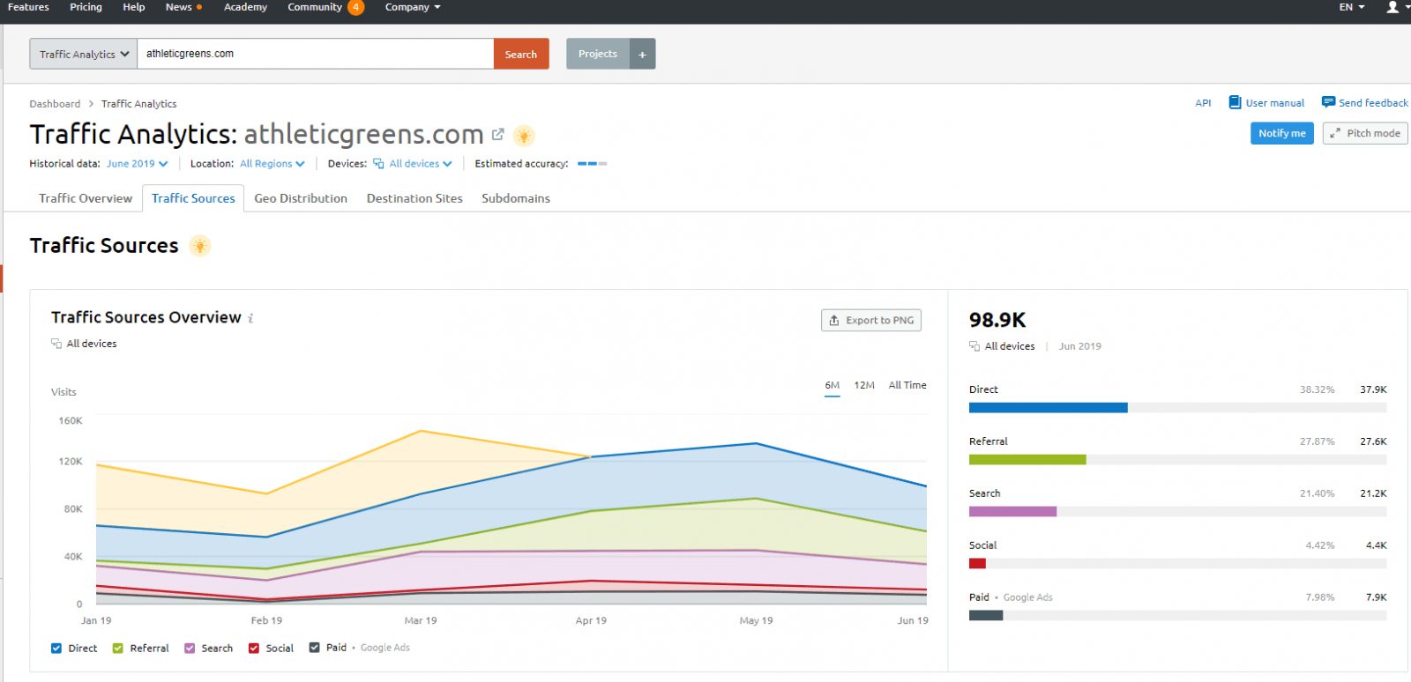Click the Send feedback chat icon
Viewport: 1411px width, 682px height.
(x=1328, y=102)
